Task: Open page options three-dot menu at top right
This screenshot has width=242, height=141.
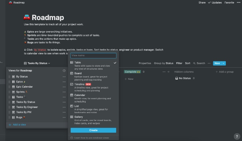Action: (x=238, y=3)
